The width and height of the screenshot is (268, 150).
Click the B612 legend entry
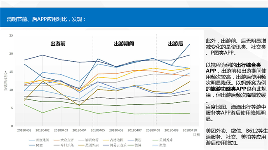[x=36, y=145]
